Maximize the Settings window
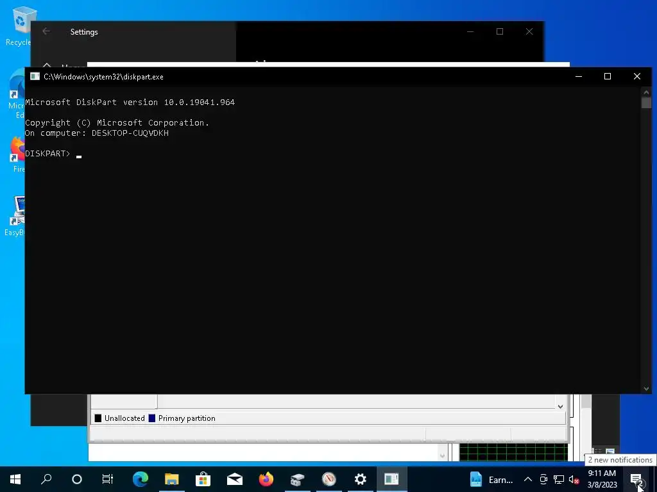Image resolution: width=657 pixels, height=492 pixels. tap(499, 31)
